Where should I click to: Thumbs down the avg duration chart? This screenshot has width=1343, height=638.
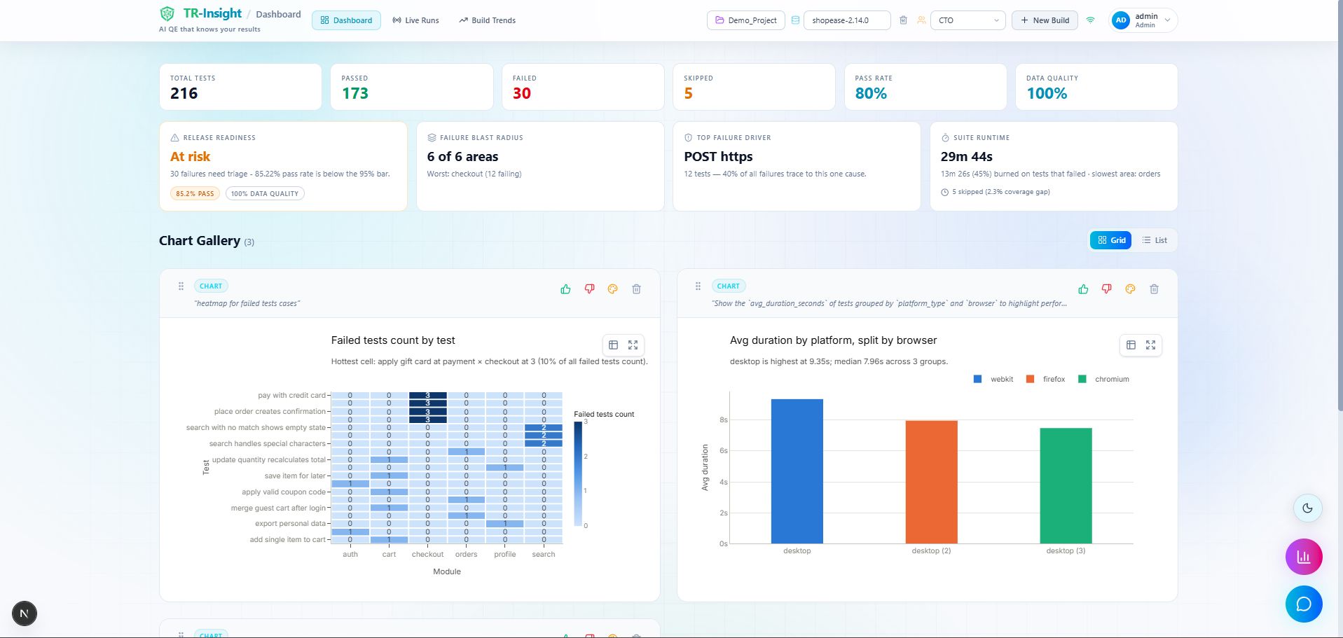click(x=1106, y=289)
